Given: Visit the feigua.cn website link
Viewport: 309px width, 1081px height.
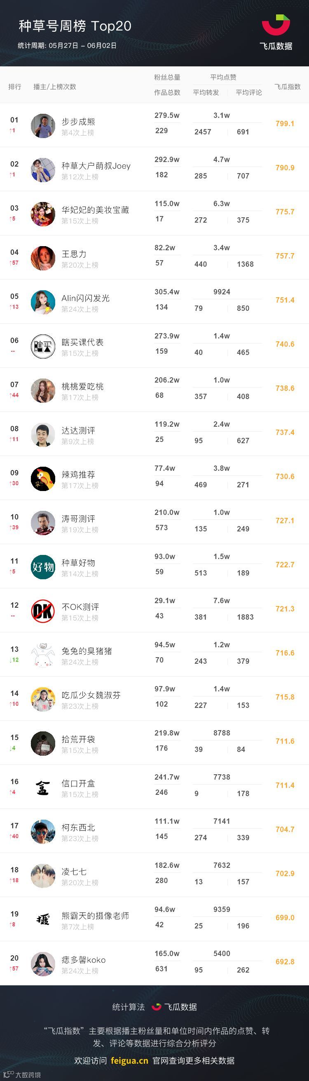Looking at the screenshot, I should point(129,1060).
